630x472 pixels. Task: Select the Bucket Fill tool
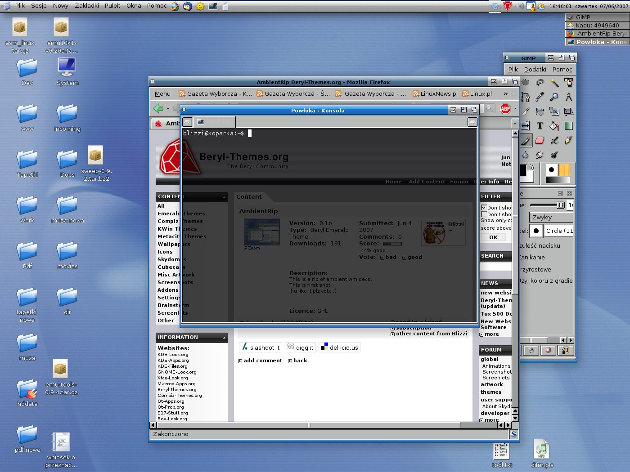[x=554, y=126]
